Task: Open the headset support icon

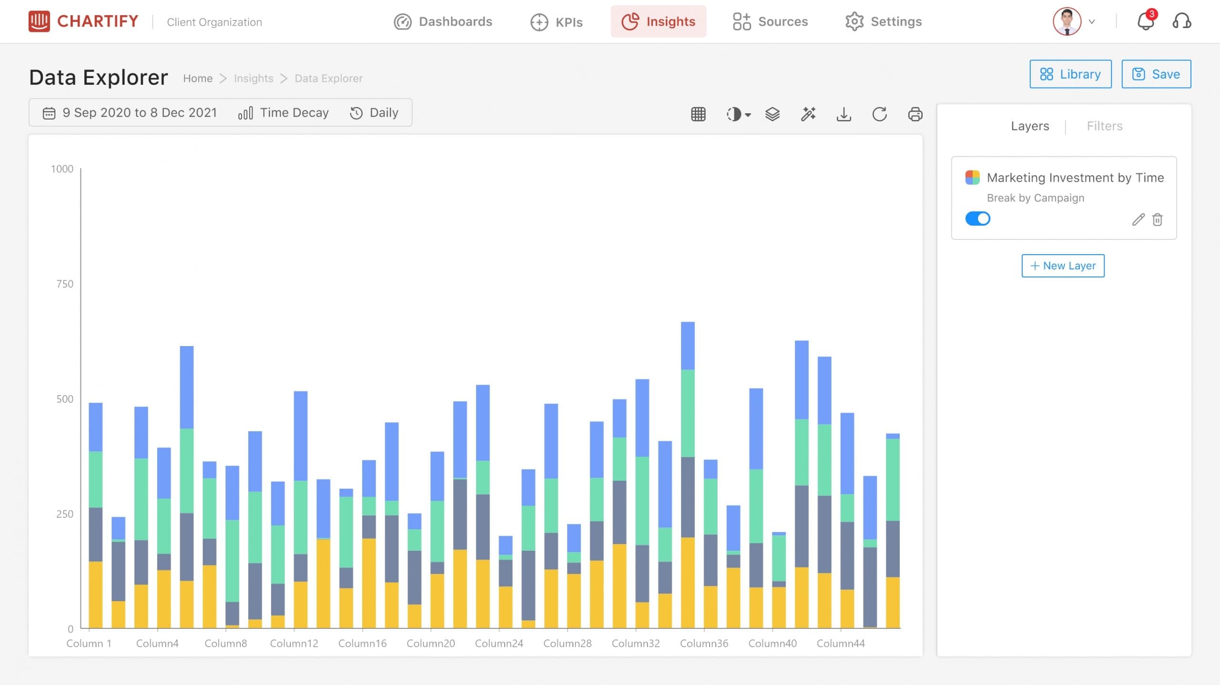Action: [x=1181, y=21]
